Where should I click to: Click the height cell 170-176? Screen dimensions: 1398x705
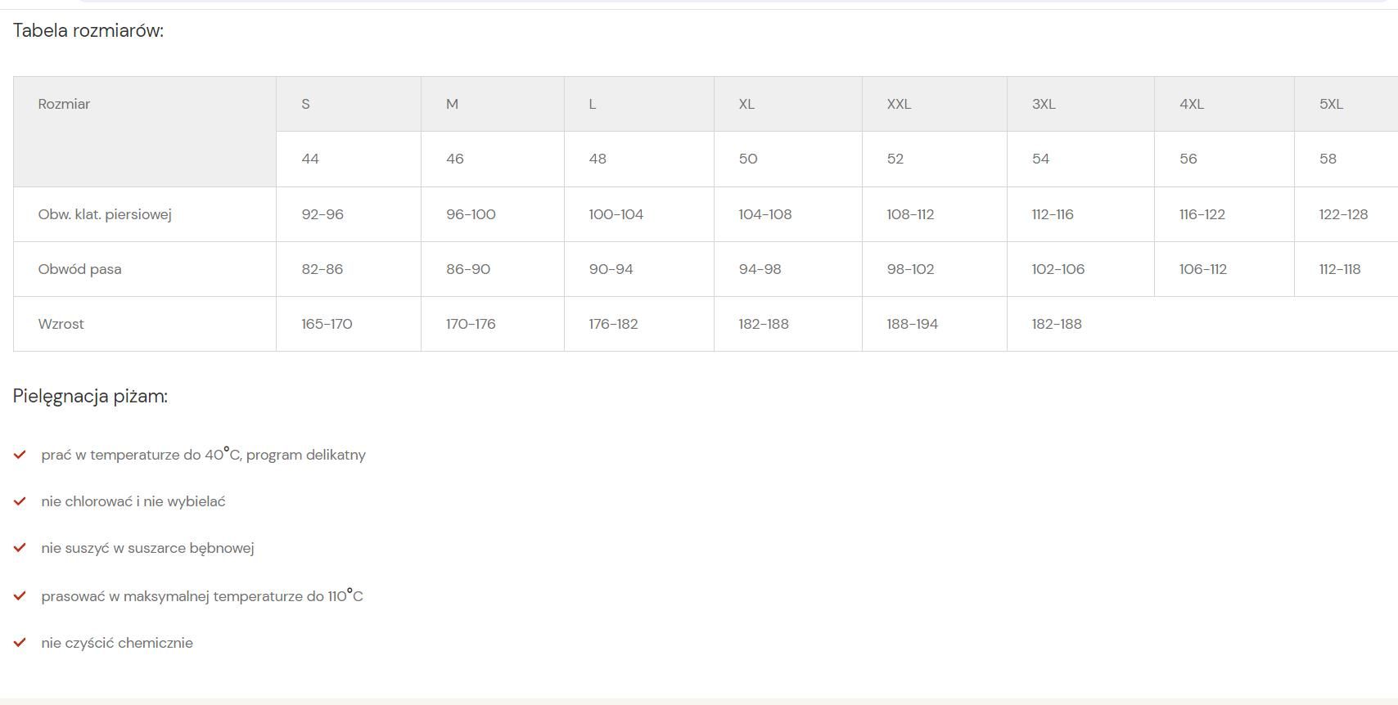tap(471, 324)
